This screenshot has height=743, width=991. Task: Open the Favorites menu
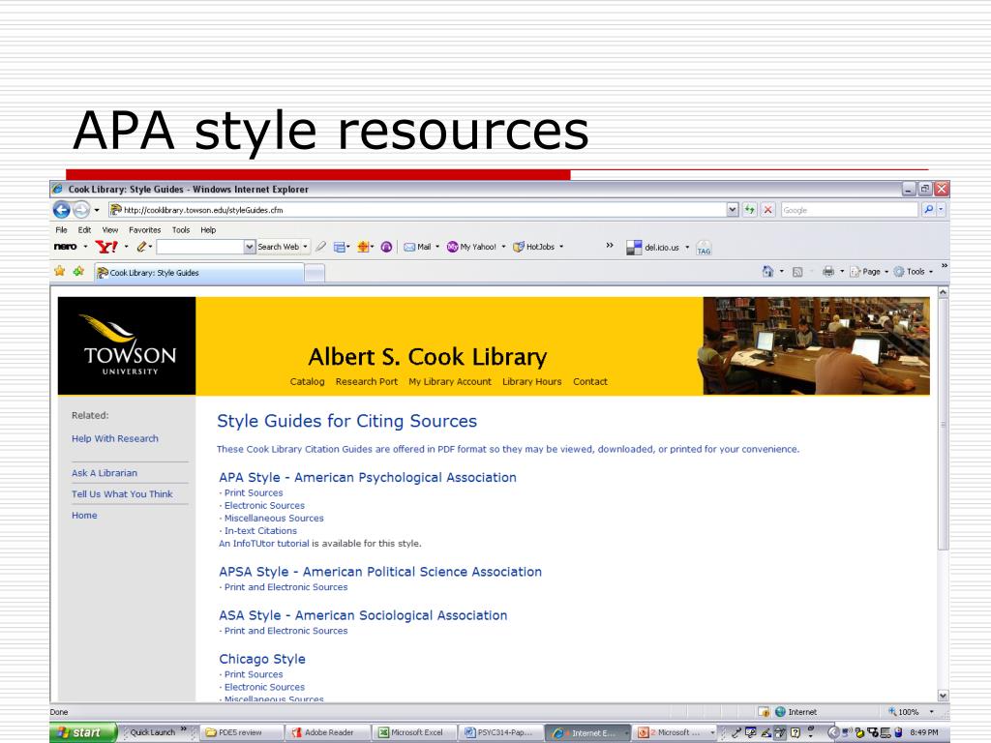[145, 230]
